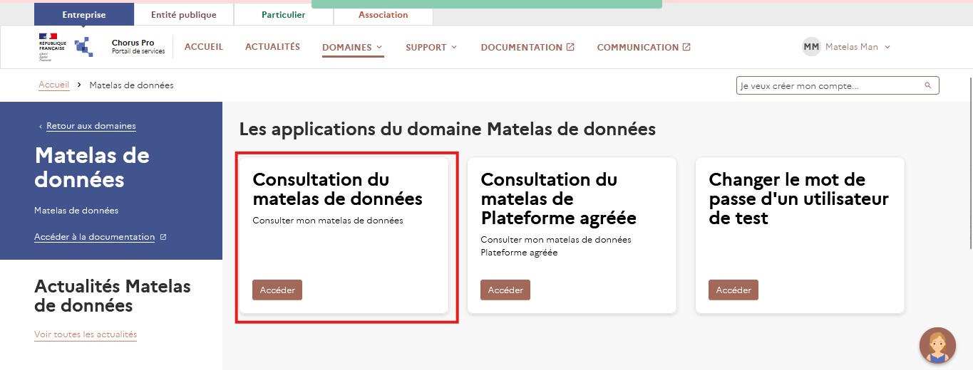The image size is (973, 370).
Task: Click the Chorus Pro blue squares logo
Action: [84, 46]
